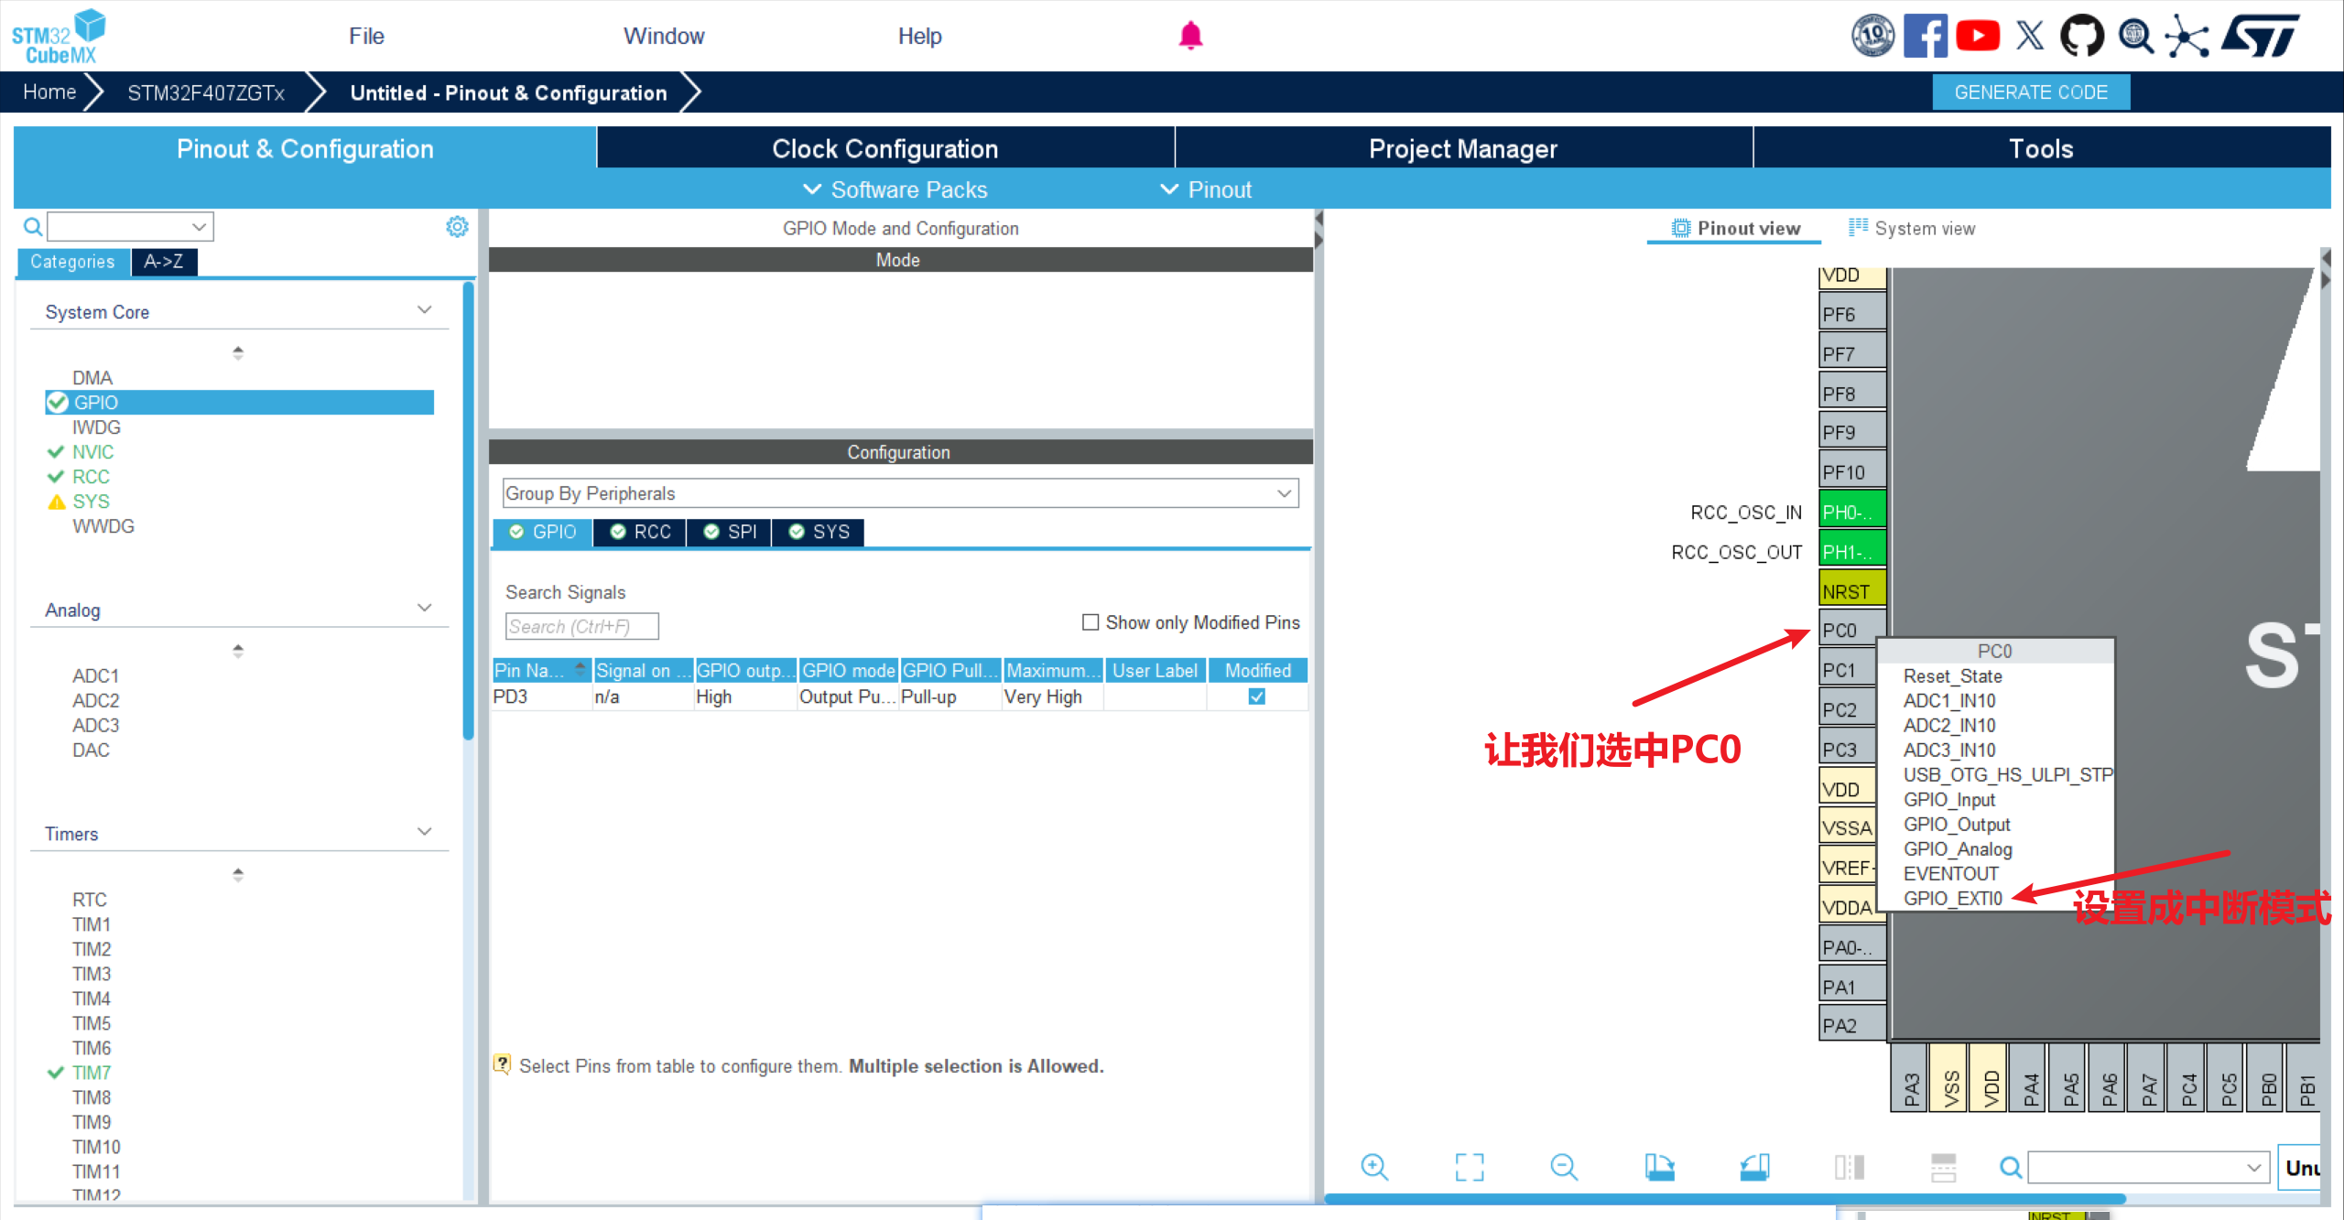
Task: Click the GENERATE CODE button
Action: pyautogui.click(x=2030, y=92)
